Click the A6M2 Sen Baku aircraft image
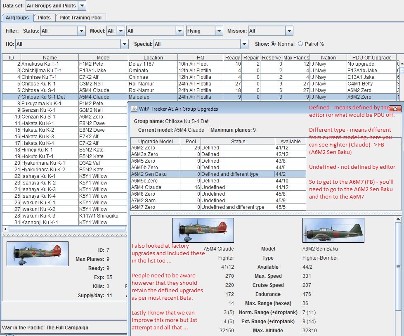Screen dimensions: 404x336 point(333,230)
